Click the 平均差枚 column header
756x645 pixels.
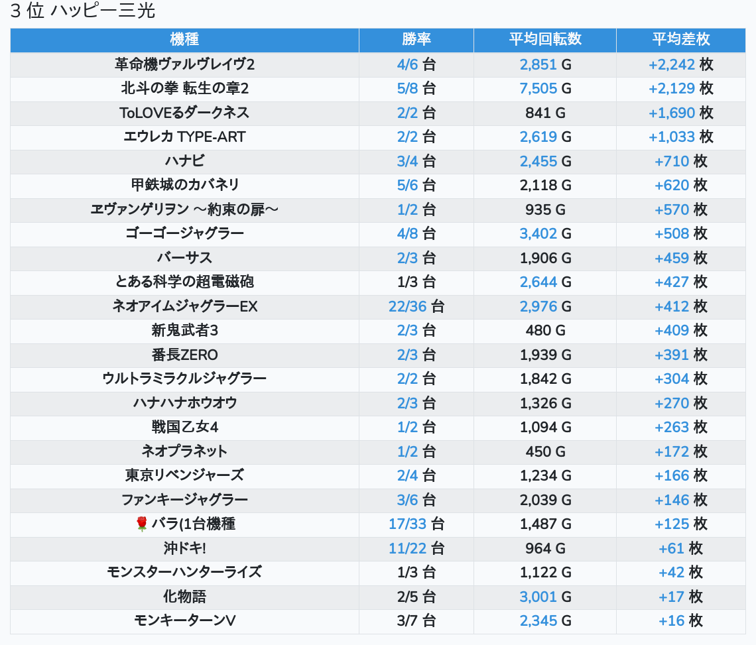680,39
